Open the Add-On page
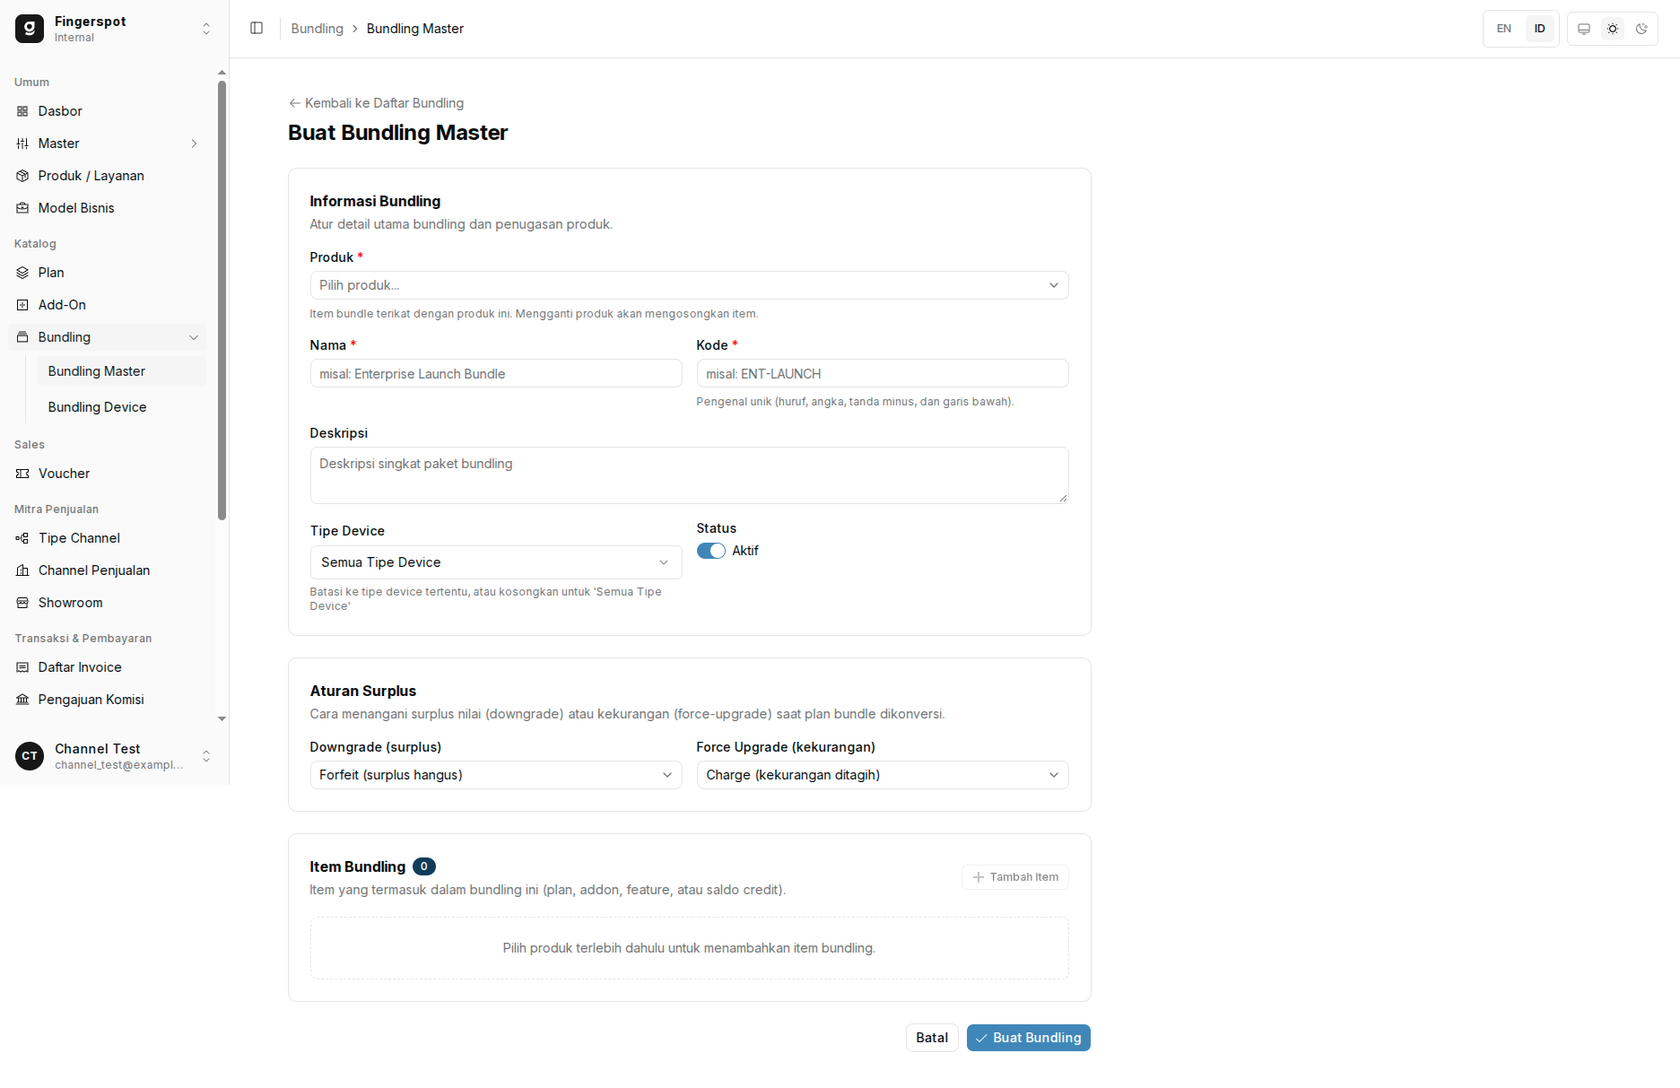The height and width of the screenshot is (1088, 1680). [x=108, y=305]
